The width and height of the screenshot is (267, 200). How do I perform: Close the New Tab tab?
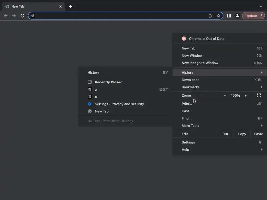coord(60,7)
